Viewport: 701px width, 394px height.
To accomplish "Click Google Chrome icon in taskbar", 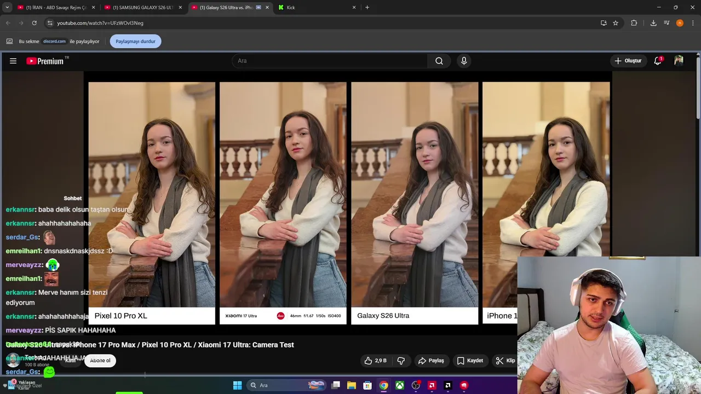I will [x=384, y=385].
